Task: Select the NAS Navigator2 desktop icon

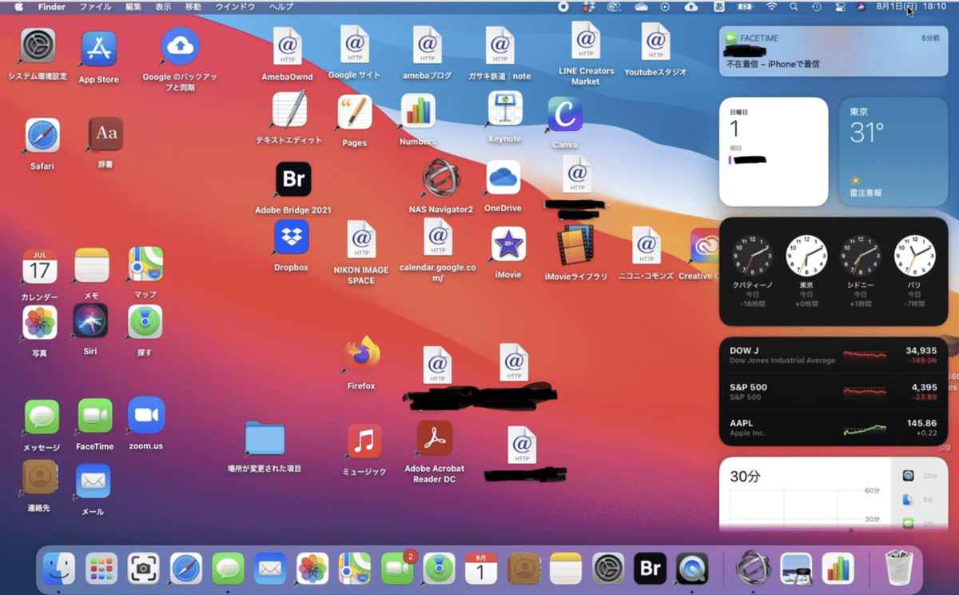Action: coord(441,178)
